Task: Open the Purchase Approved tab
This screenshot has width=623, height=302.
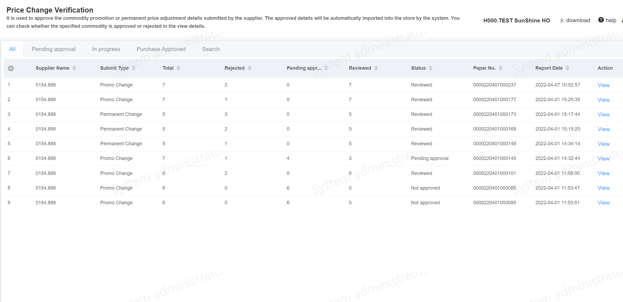Action: 161,49
